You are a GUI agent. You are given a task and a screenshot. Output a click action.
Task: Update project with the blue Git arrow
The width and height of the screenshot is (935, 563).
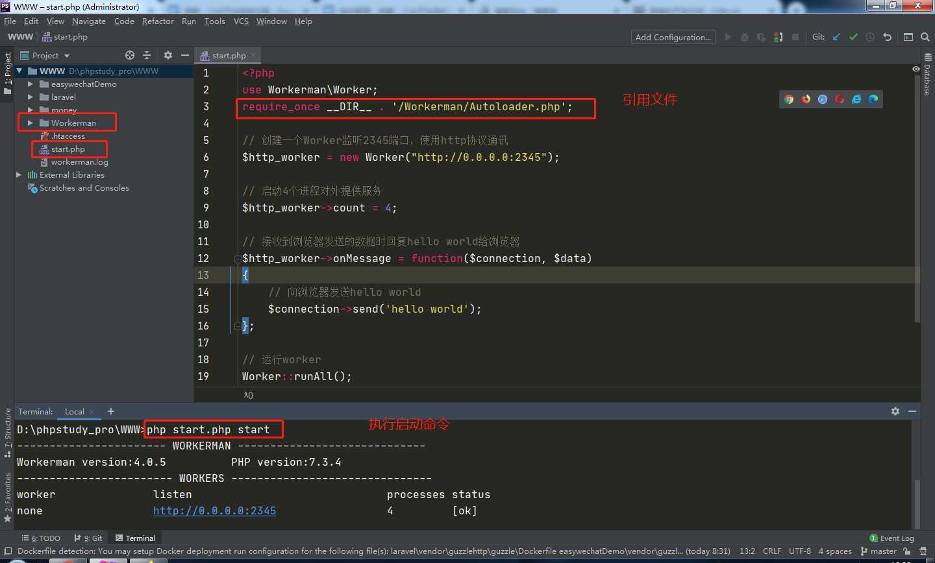click(836, 37)
